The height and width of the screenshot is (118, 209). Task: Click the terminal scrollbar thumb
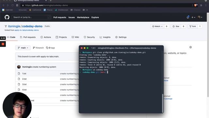click(x=163, y=103)
